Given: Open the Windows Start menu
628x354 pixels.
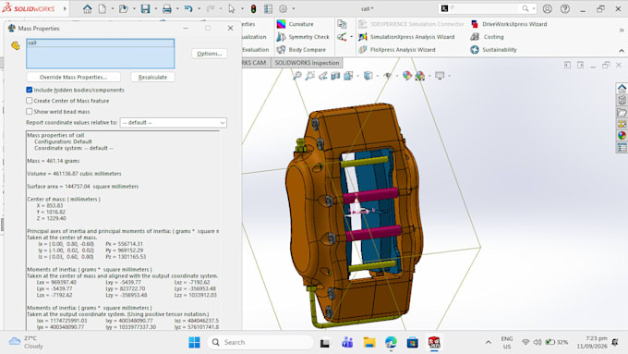Looking at the screenshot, I should pyautogui.click(x=194, y=342).
